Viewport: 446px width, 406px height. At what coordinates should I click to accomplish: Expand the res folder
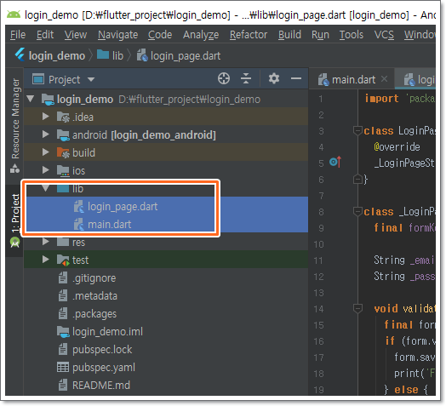coord(45,242)
